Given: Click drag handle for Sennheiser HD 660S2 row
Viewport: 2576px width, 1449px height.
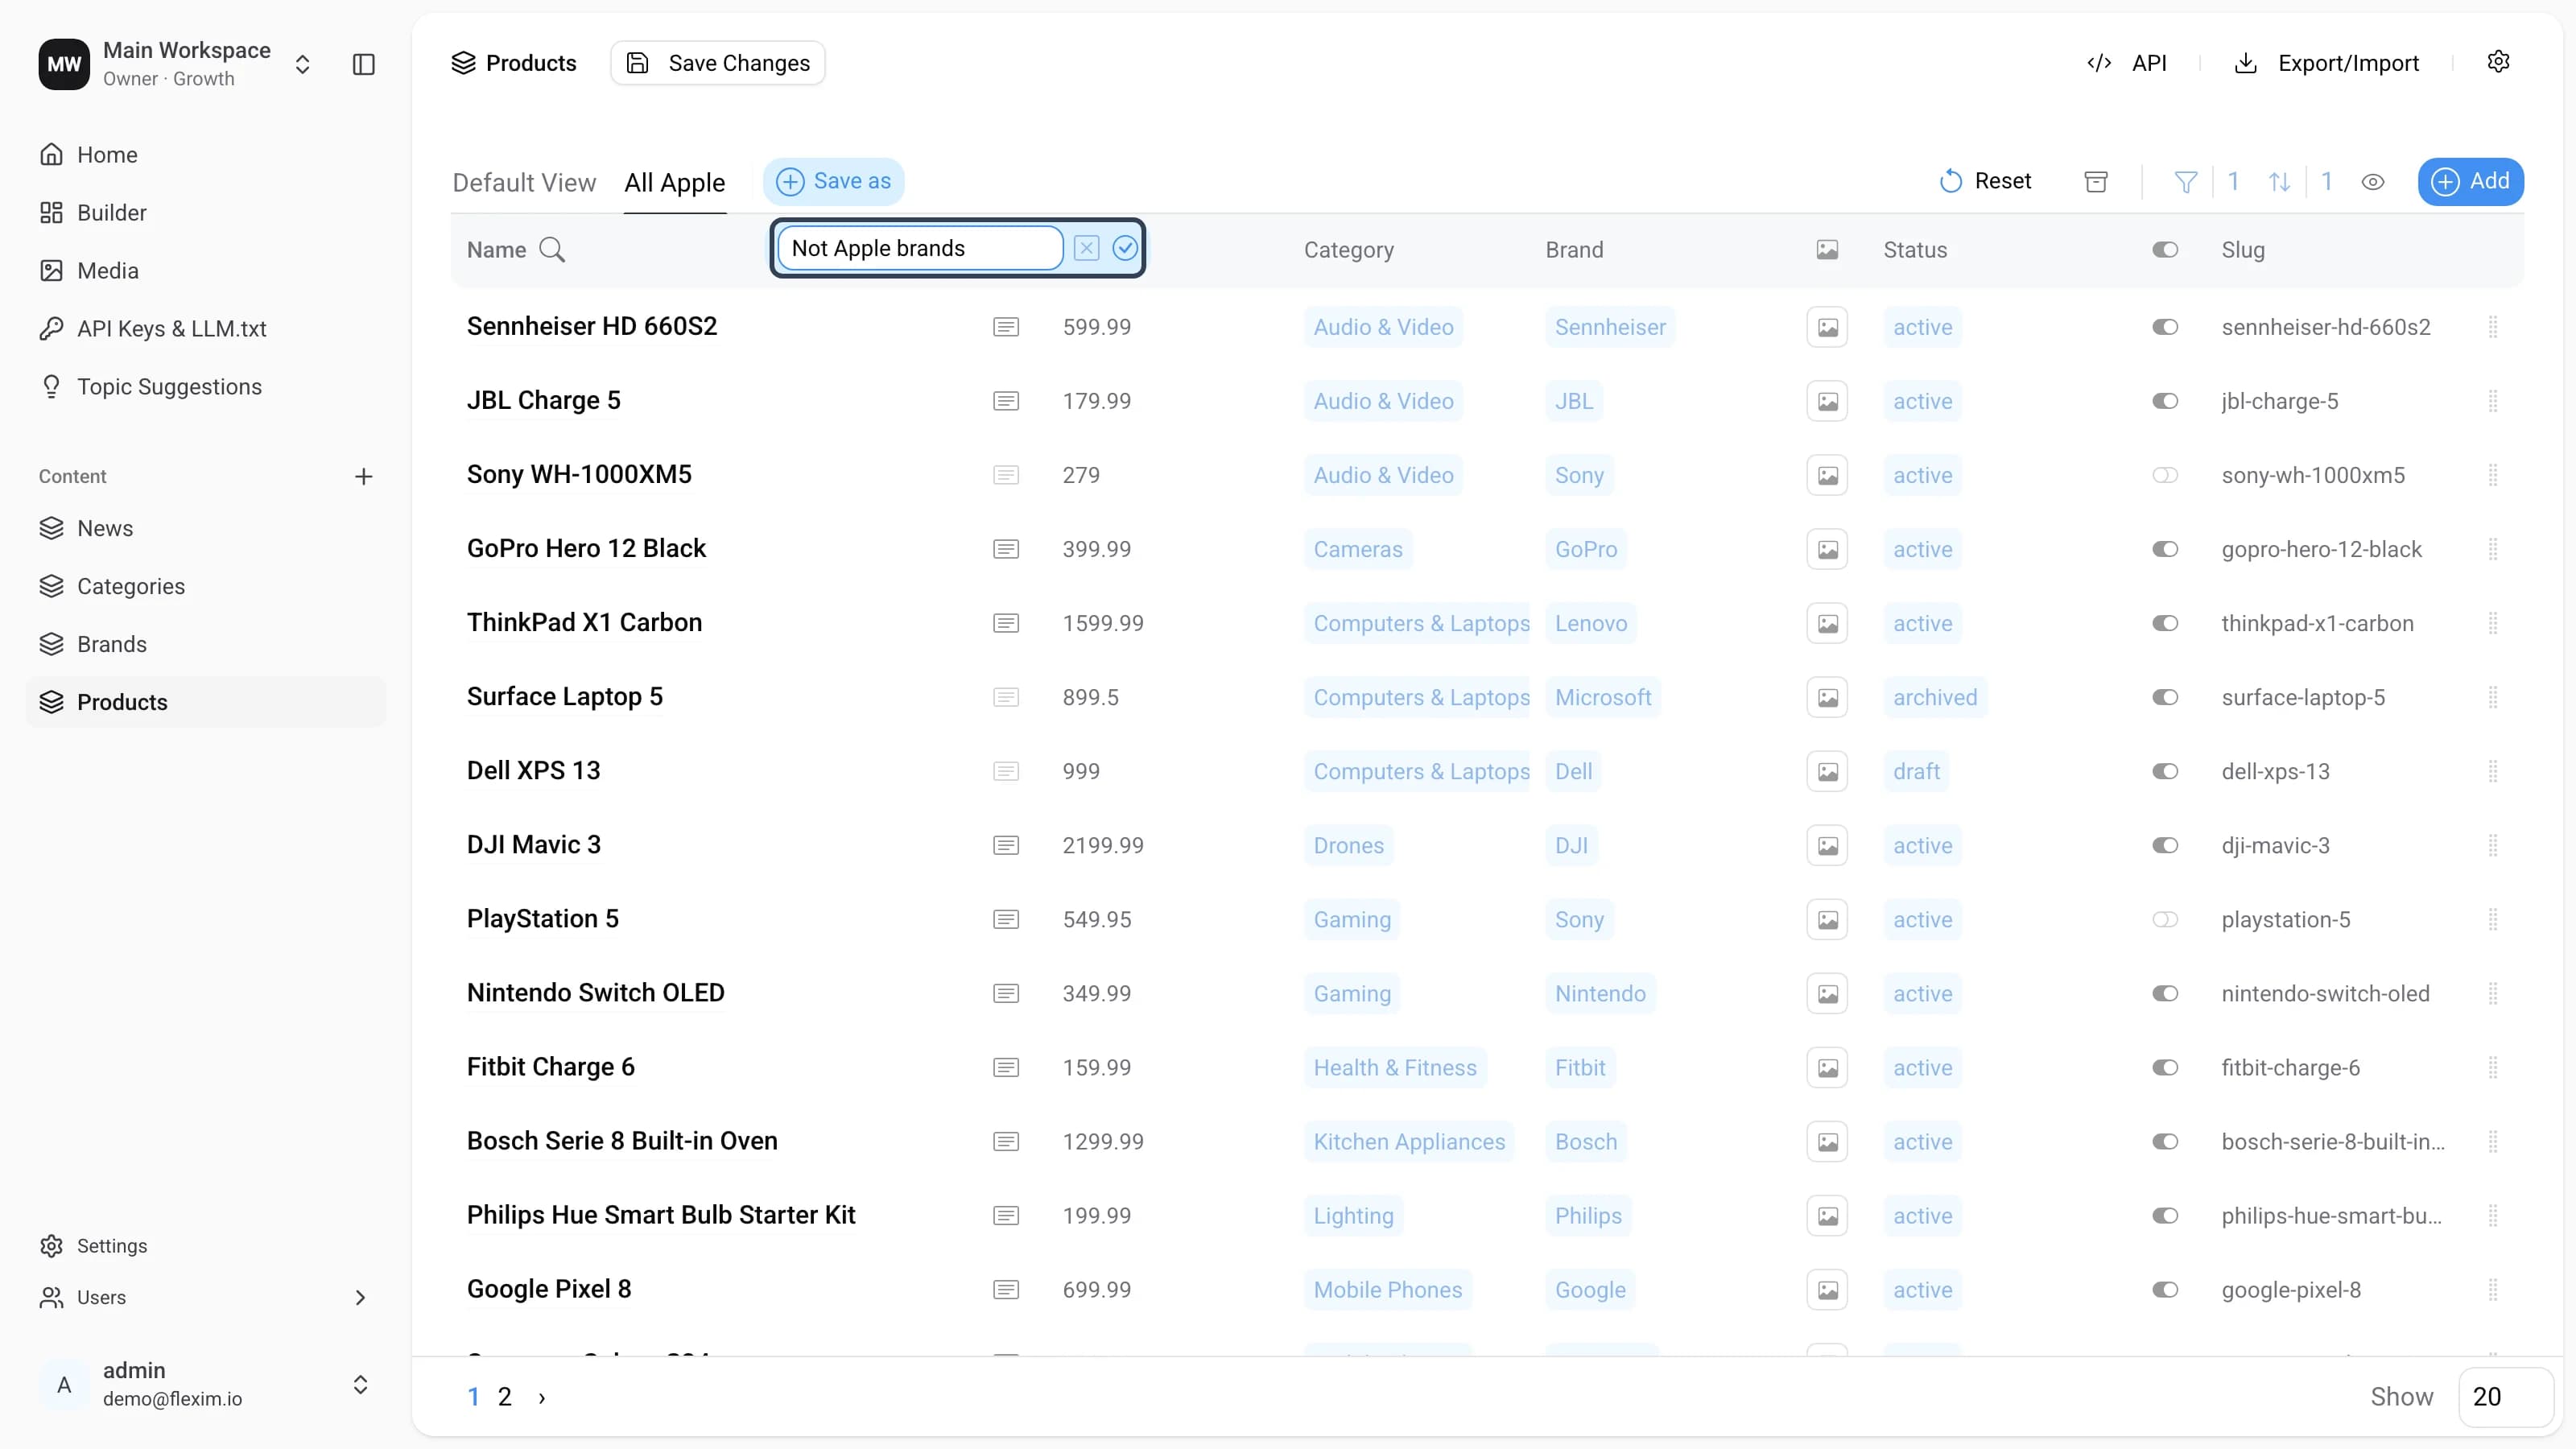Looking at the screenshot, I should point(2493,327).
